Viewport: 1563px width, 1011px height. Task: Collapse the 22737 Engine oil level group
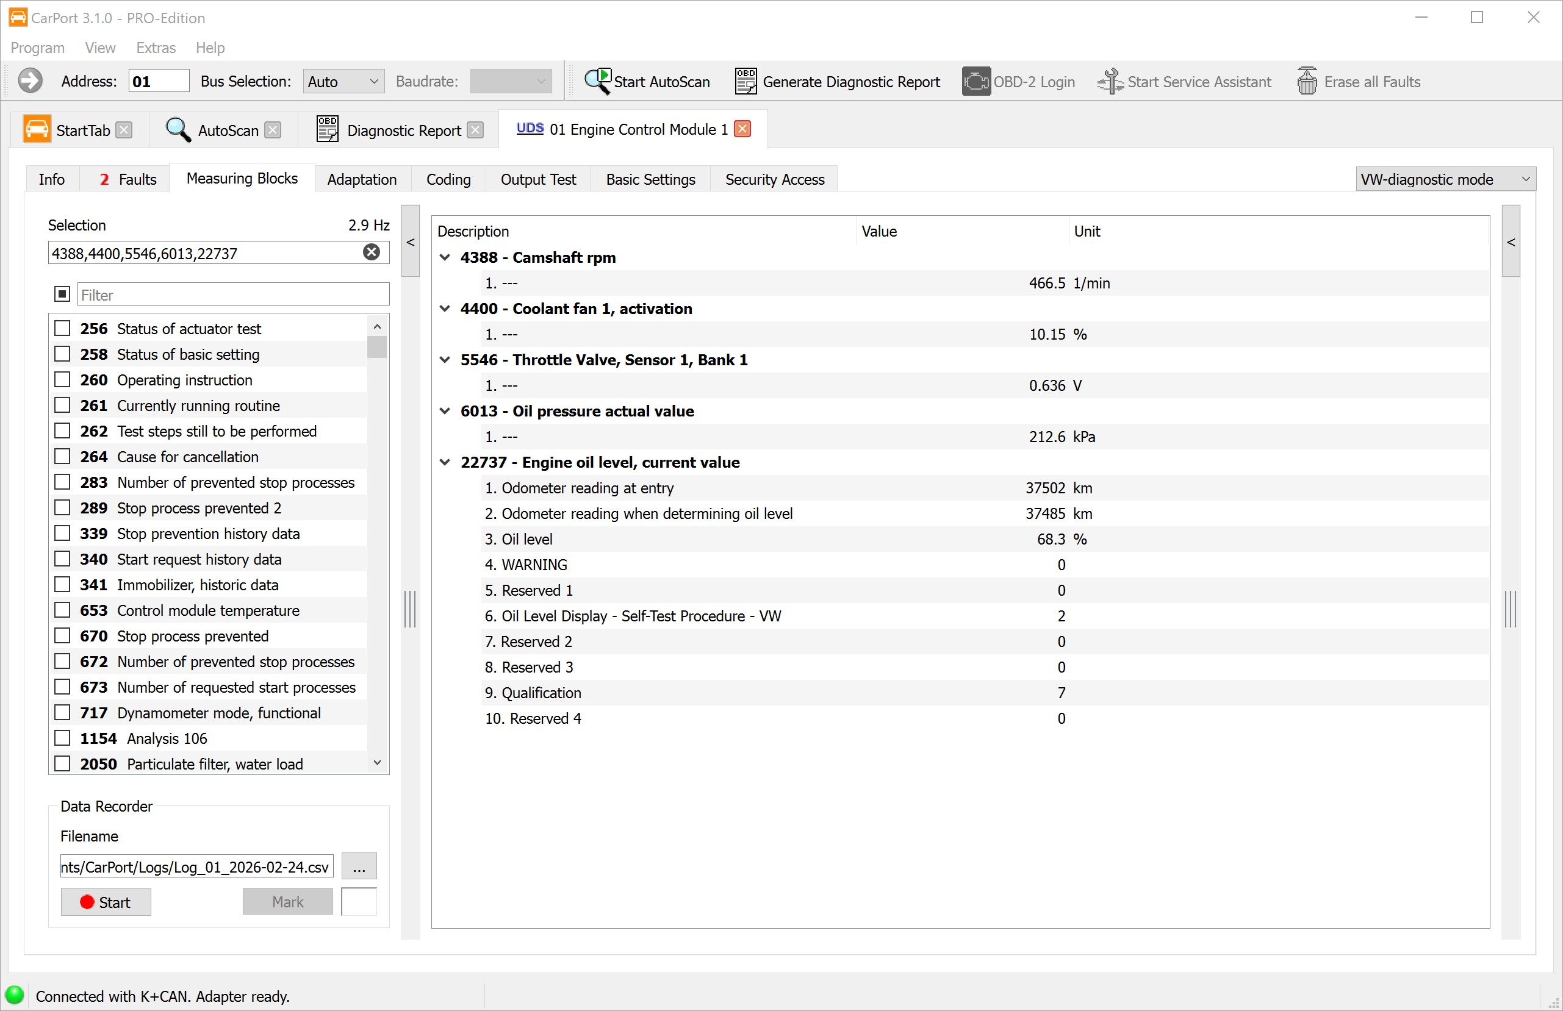[x=445, y=462]
